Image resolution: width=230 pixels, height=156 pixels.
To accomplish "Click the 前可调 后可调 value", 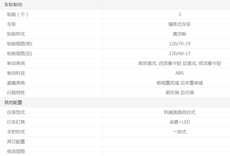I will click(180, 93).
